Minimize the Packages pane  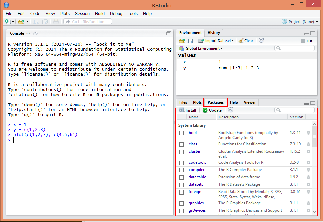(x=307, y=103)
